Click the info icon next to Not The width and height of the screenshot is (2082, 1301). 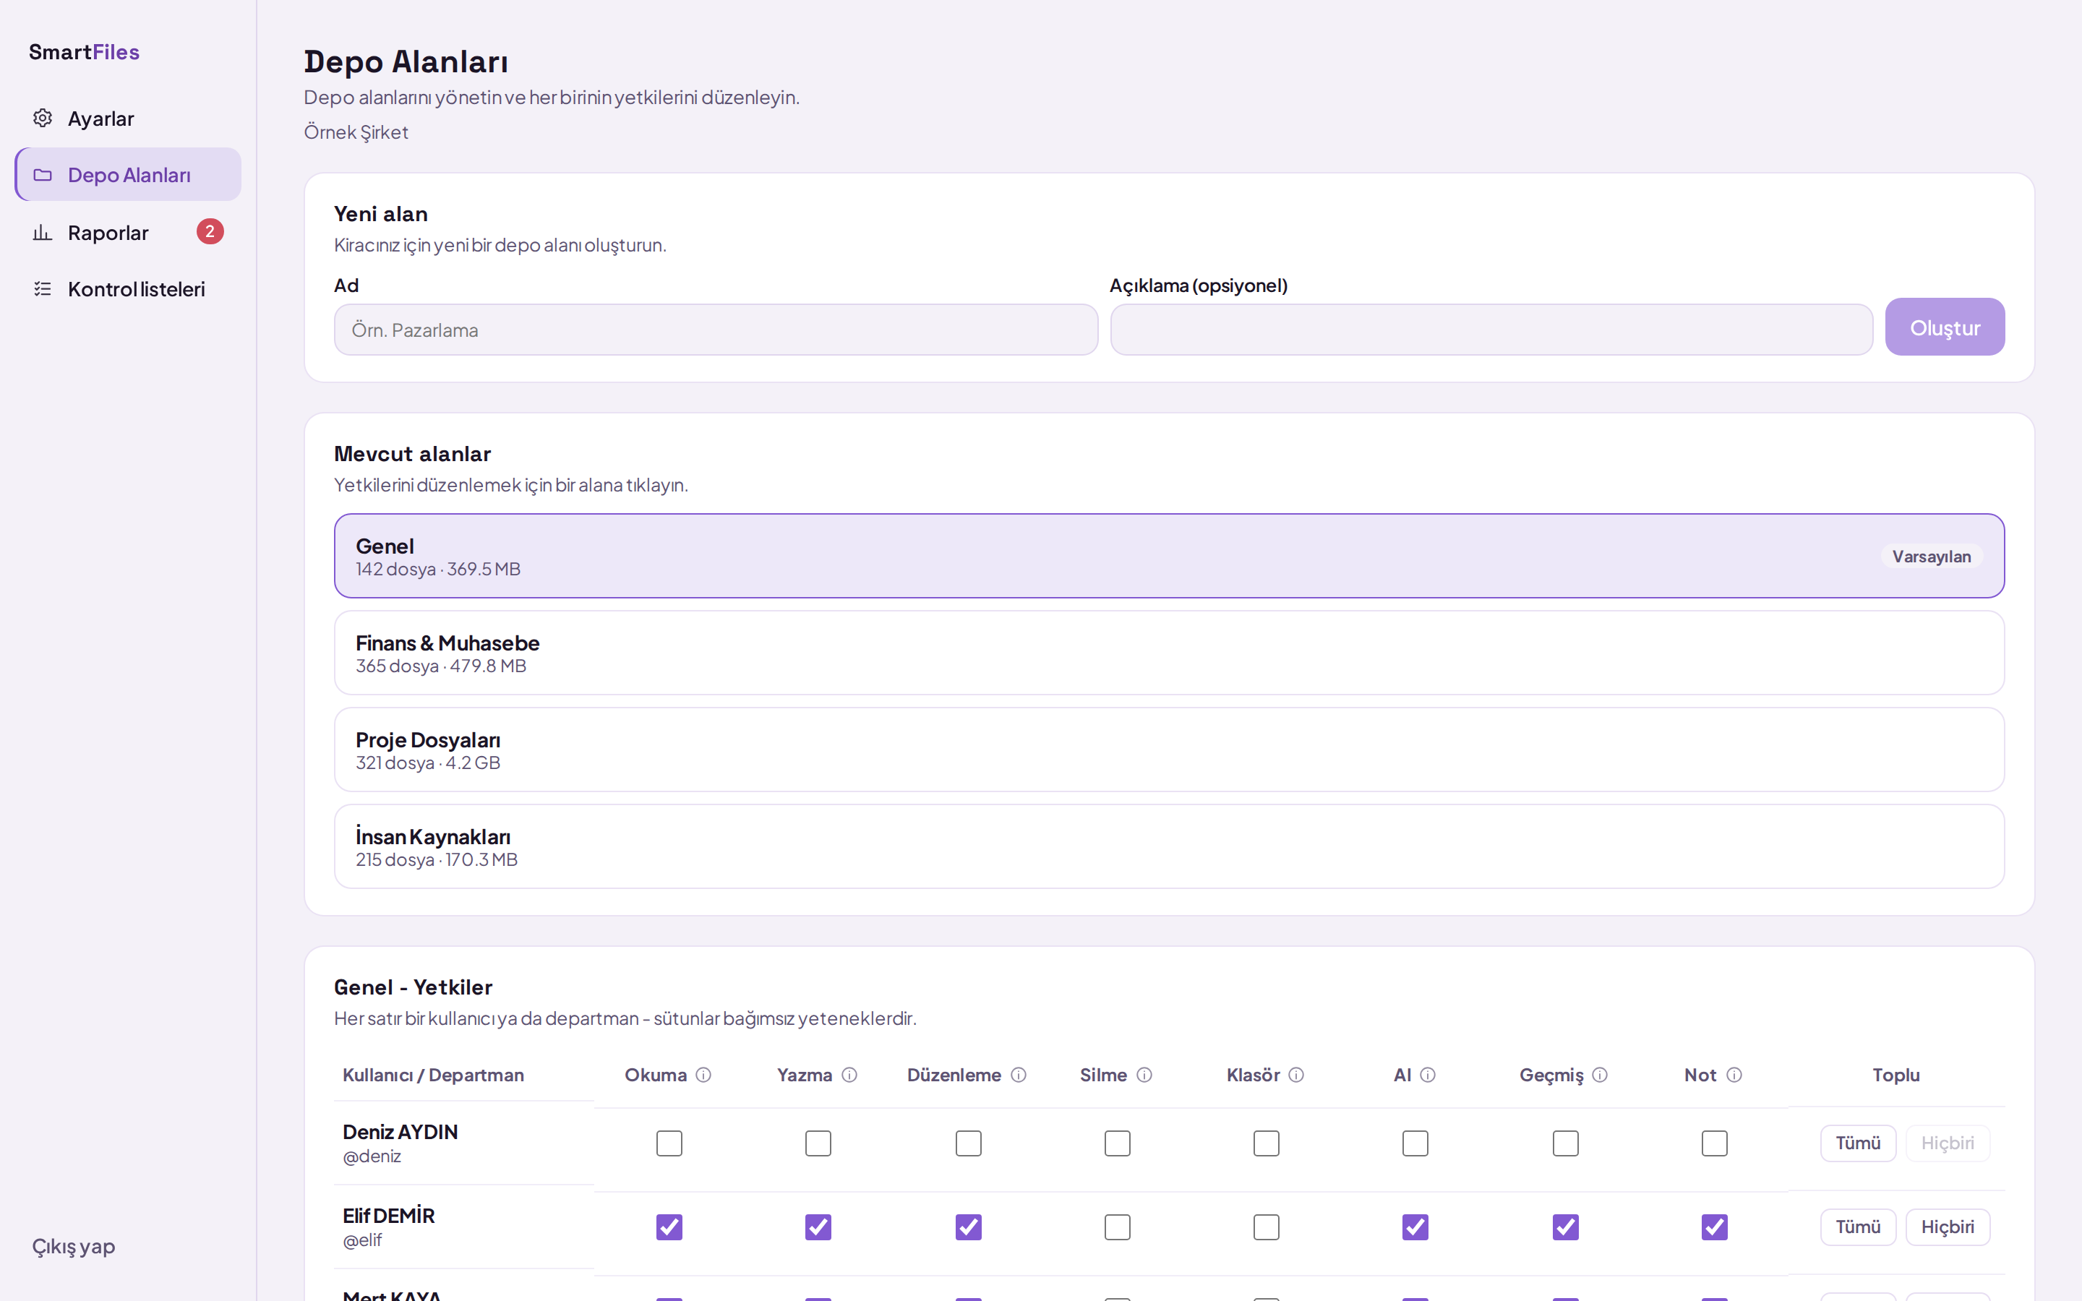point(1734,1075)
